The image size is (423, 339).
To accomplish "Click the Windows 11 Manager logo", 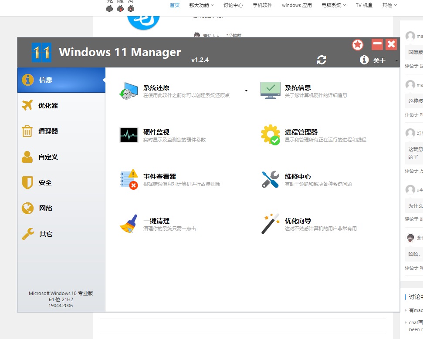I will pyautogui.click(x=41, y=52).
